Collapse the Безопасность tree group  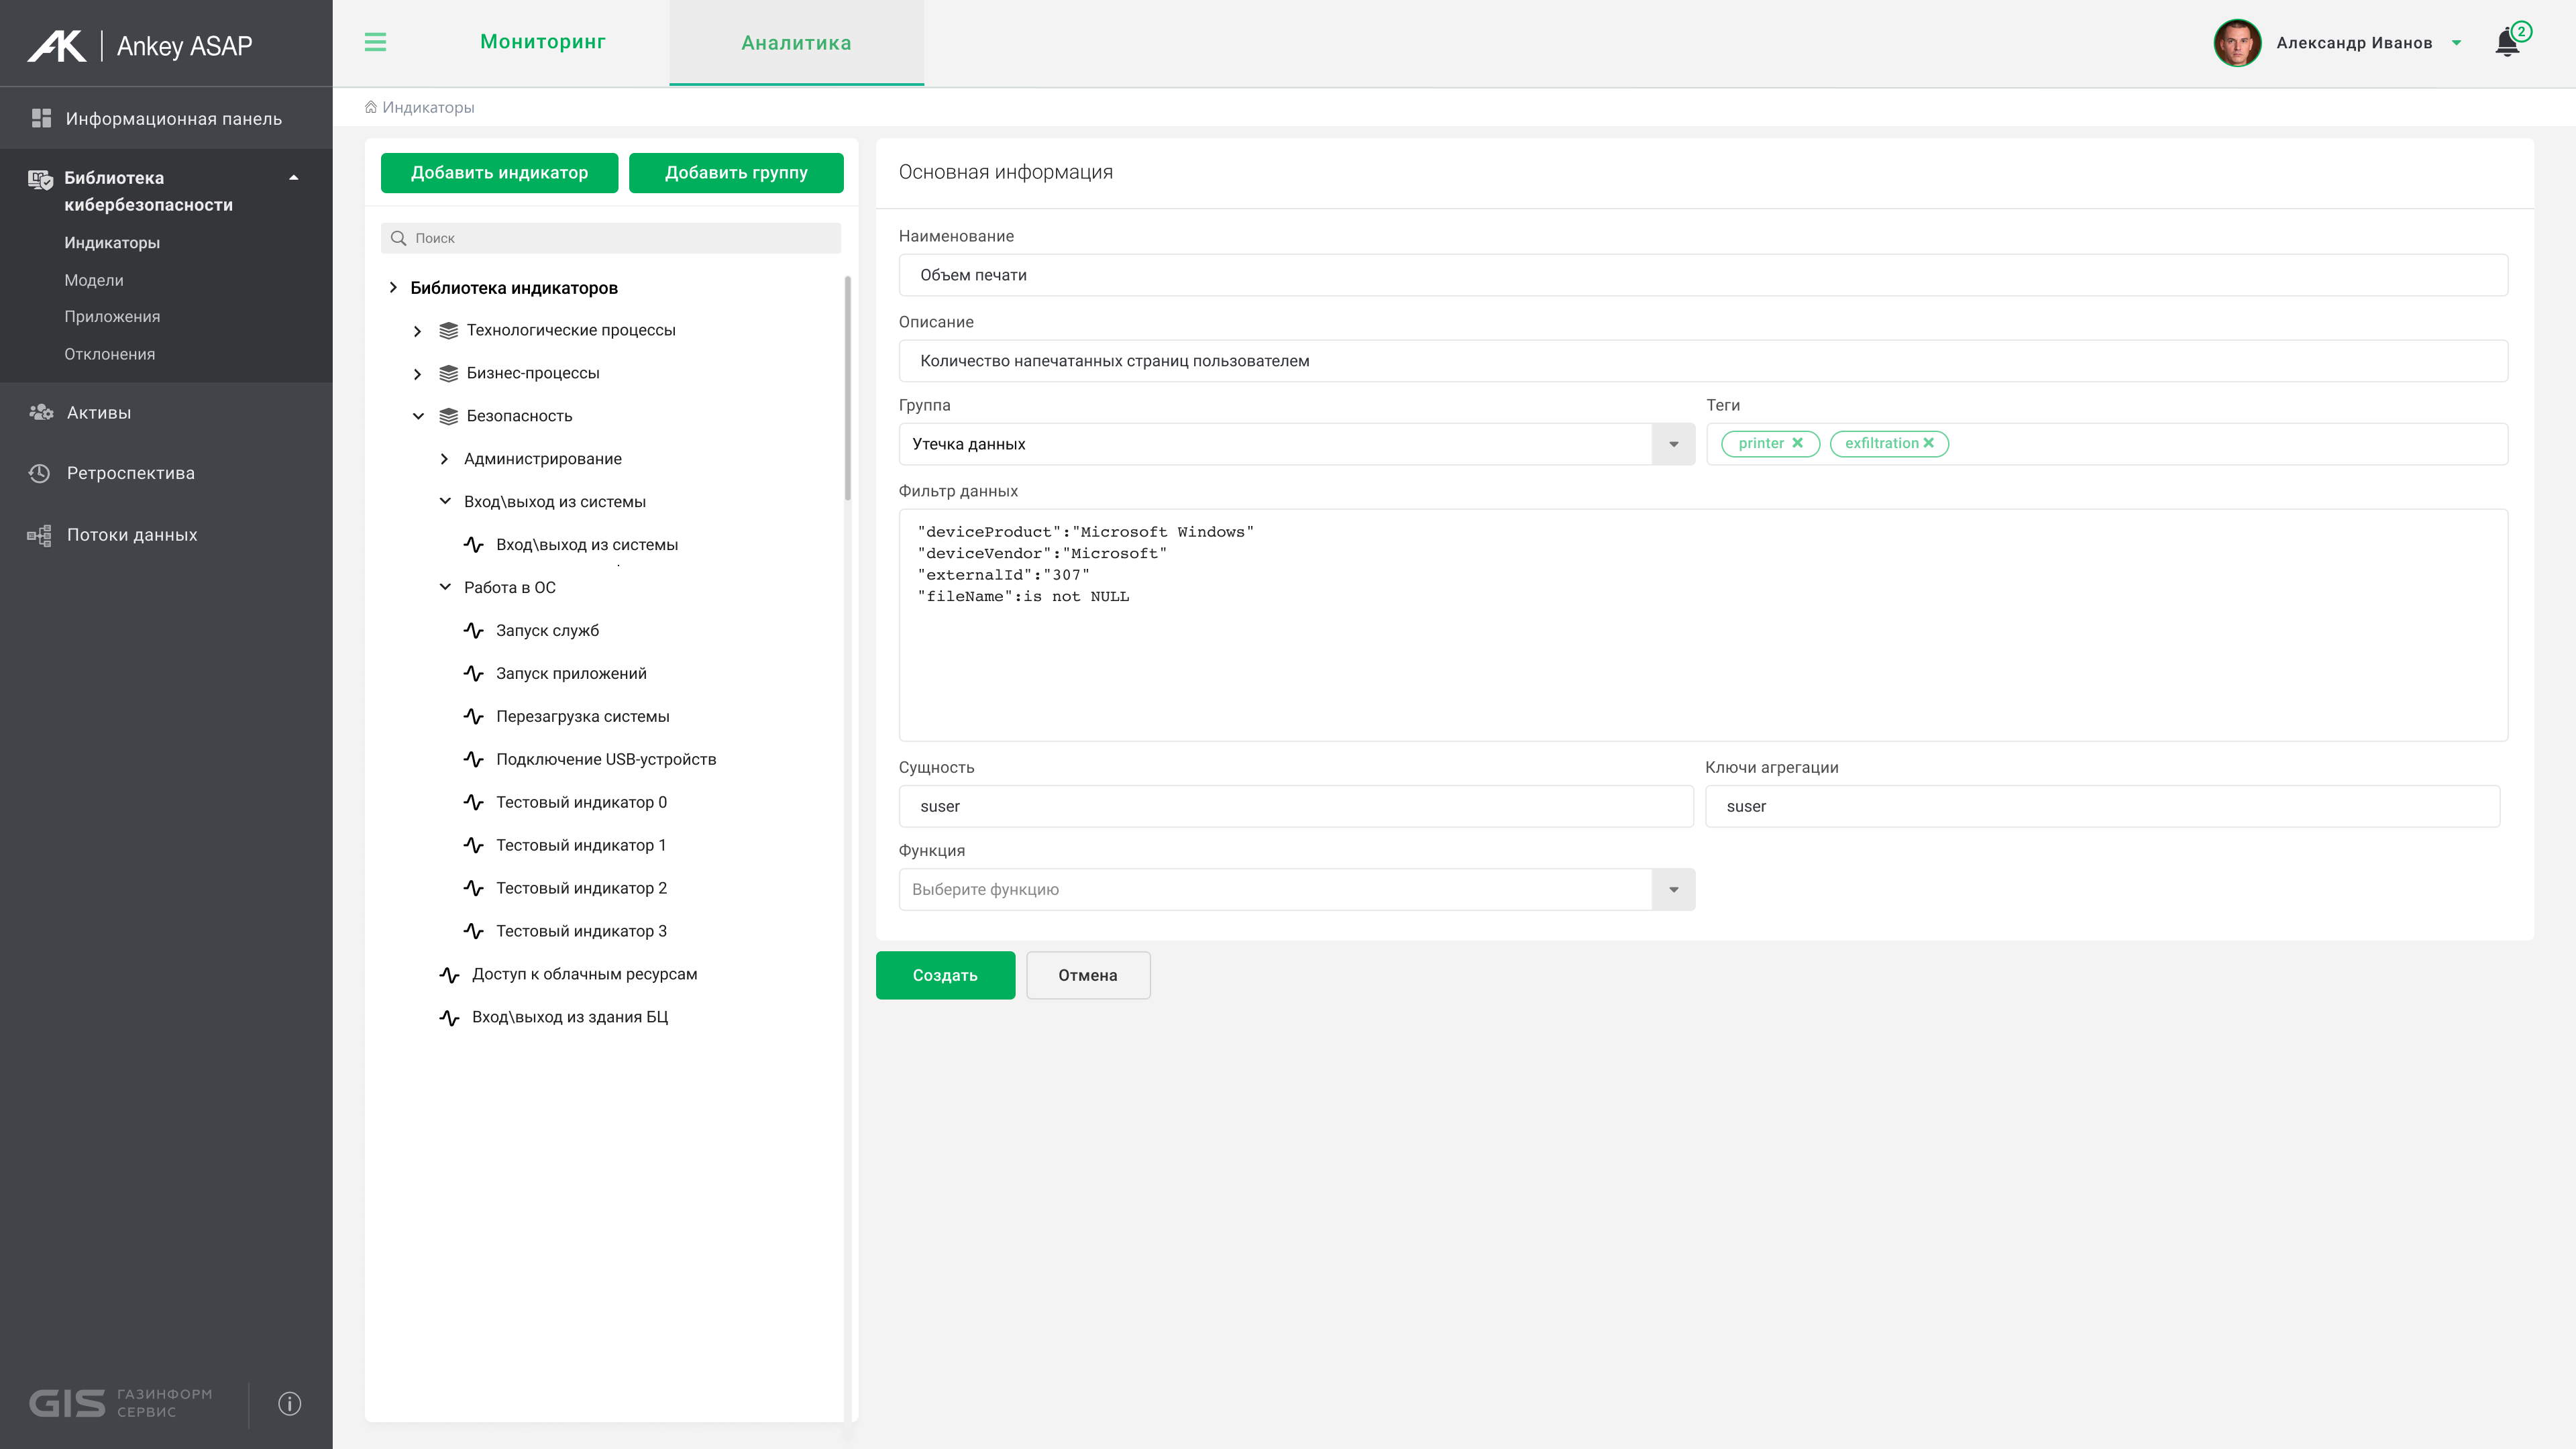click(x=418, y=416)
